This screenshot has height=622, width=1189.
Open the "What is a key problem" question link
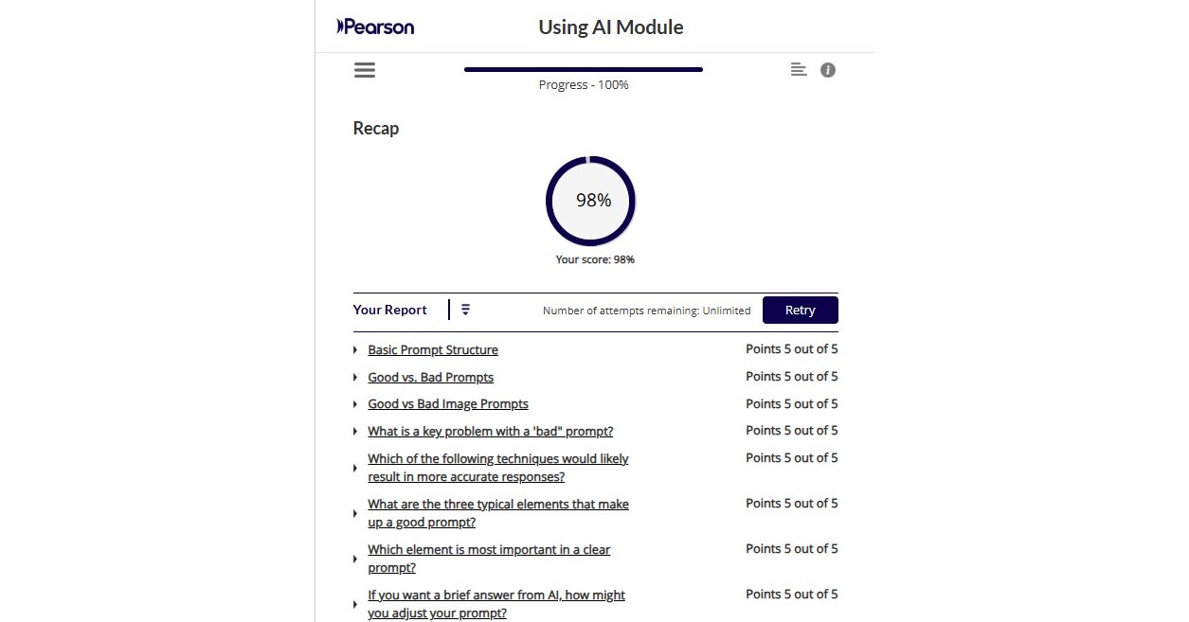tap(490, 431)
